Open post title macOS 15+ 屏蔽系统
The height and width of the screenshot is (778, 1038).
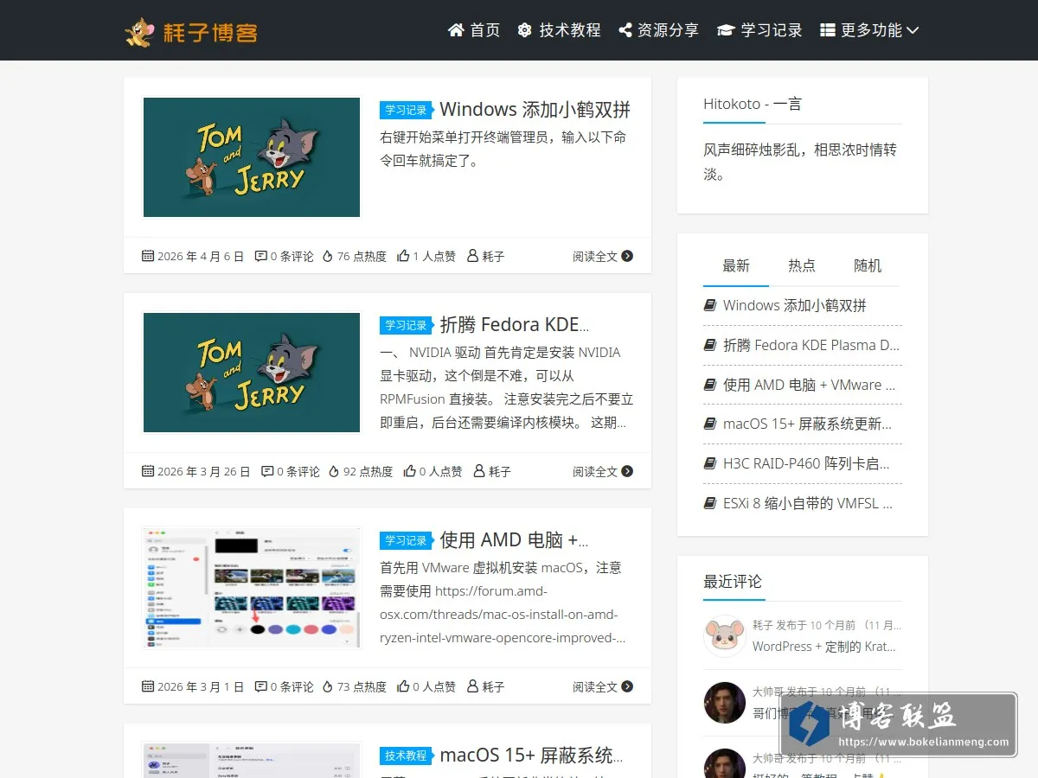tap(531, 756)
